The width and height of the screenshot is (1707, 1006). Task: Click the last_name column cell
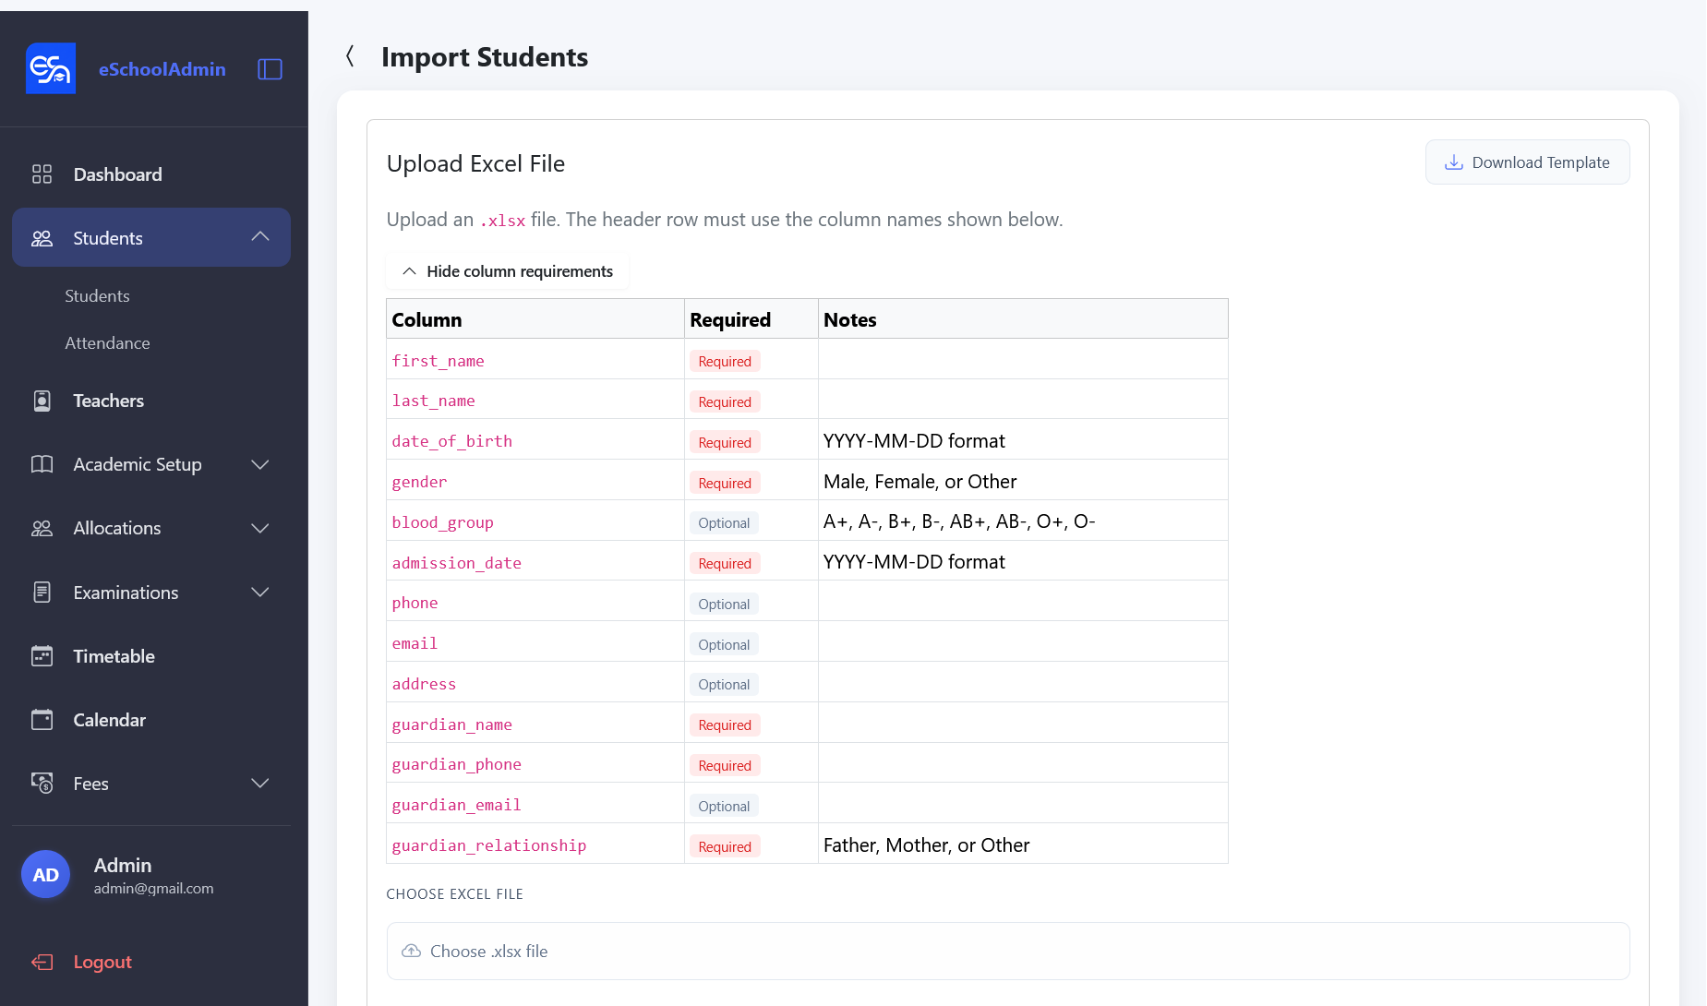click(x=535, y=401)
